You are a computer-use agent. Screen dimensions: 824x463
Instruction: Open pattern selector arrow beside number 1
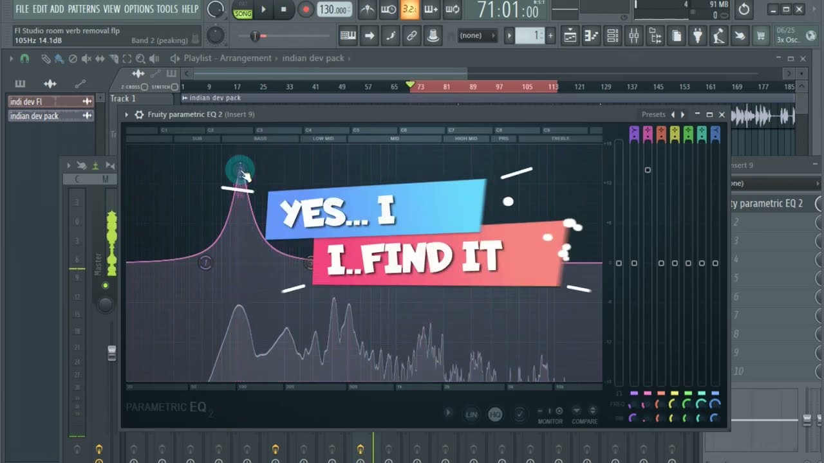click(509, 36)
